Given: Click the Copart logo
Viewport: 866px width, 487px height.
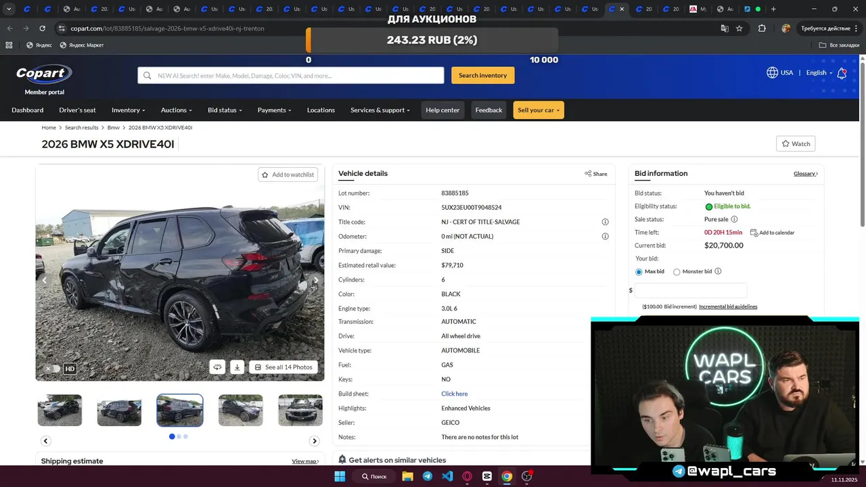Looking at the screenshot, I should 44,74.
